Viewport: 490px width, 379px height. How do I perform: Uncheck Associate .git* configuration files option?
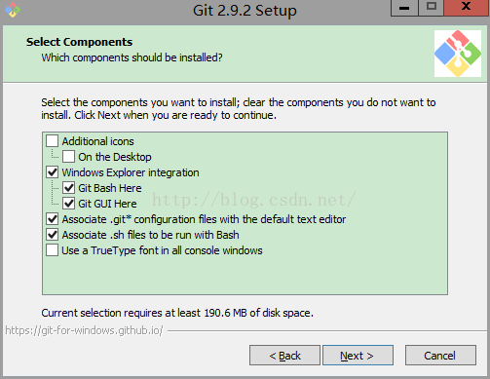pyautogui.click(x=52, y=219)
